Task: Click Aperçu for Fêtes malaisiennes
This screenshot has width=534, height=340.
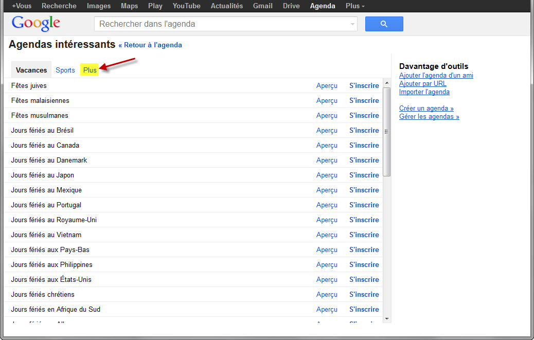Action: 327,101
